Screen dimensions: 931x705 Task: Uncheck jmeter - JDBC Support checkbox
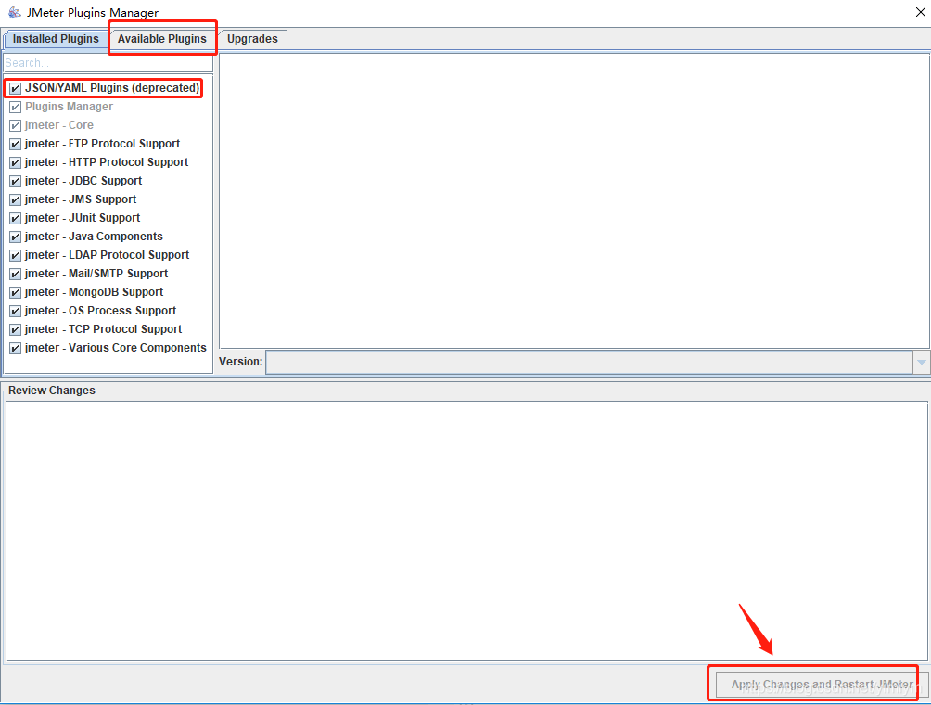pos(16,181)
